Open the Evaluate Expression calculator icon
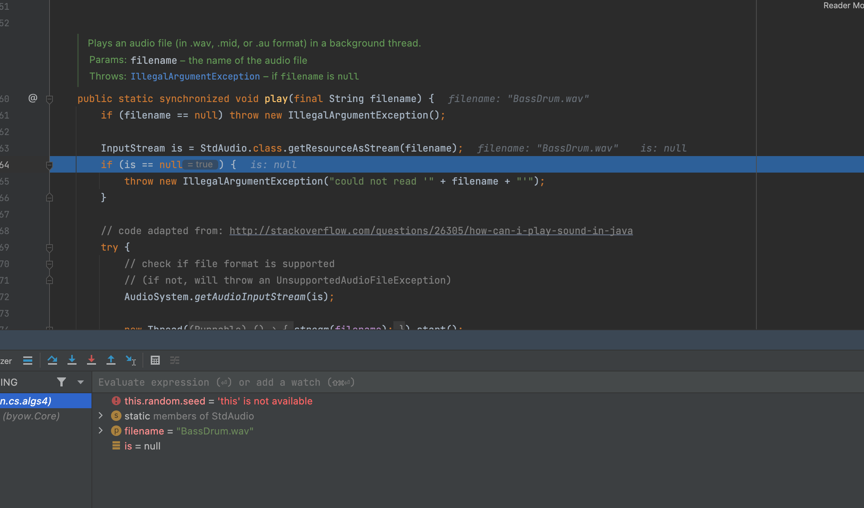Screen dimensions: 864x508 [155, 361]
